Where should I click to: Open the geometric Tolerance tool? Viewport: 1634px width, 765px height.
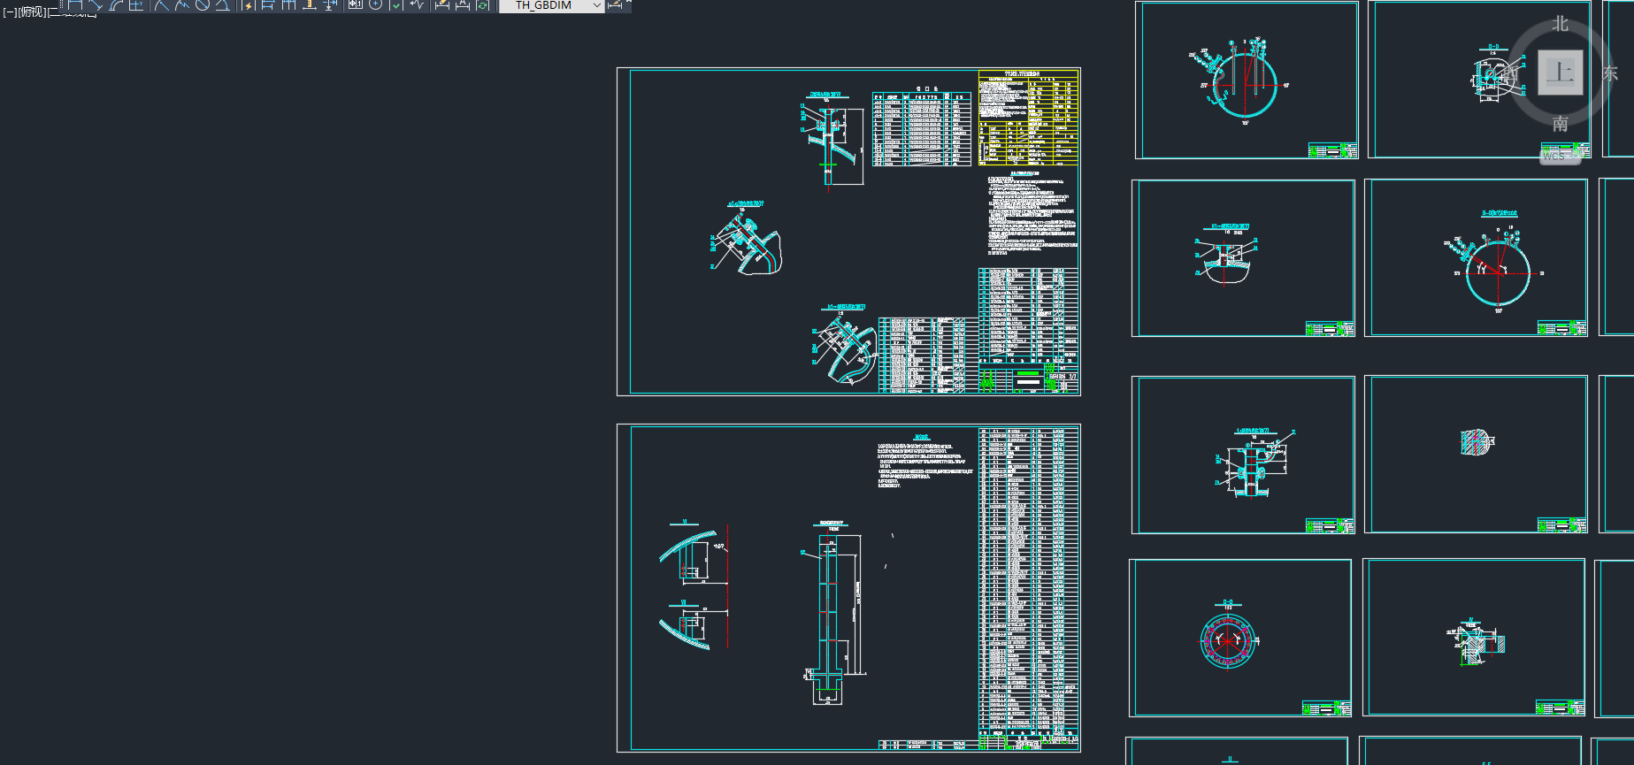(355, 4)
